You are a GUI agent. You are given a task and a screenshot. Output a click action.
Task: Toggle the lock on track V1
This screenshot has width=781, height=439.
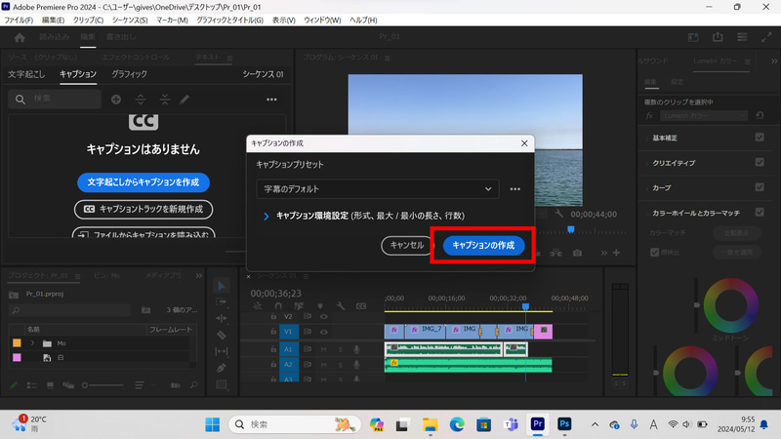tap(273, 332)
